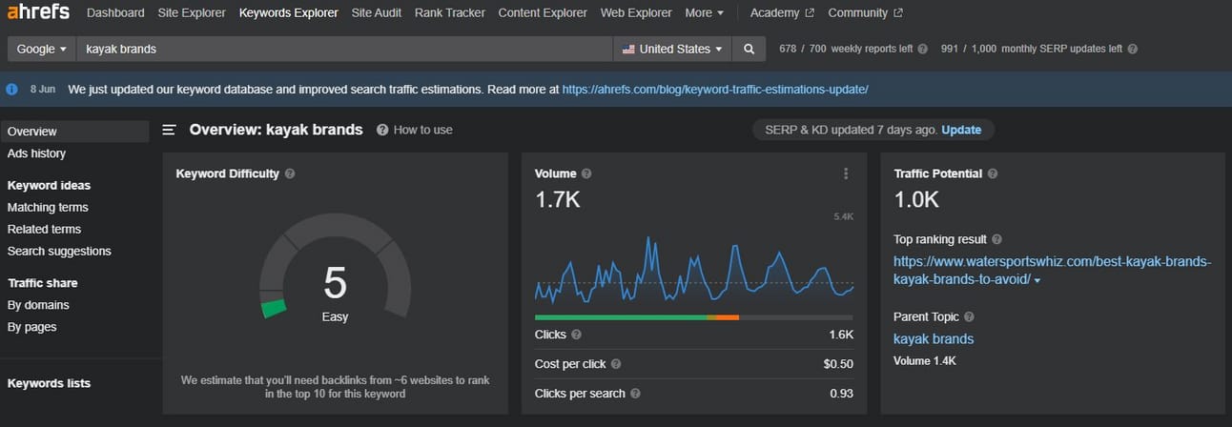Click How to use link
1232x427 pixels.
tap(422, 130)
